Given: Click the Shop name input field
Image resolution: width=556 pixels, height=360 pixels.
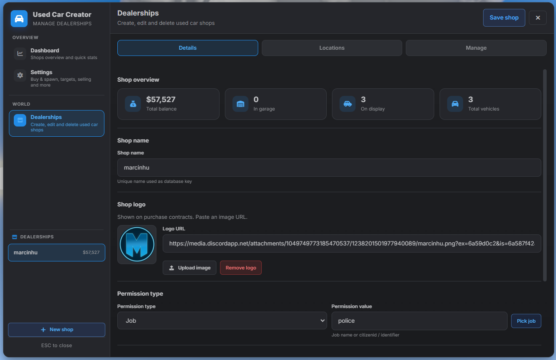Looking at the screenshot, I should click(329, 168).
